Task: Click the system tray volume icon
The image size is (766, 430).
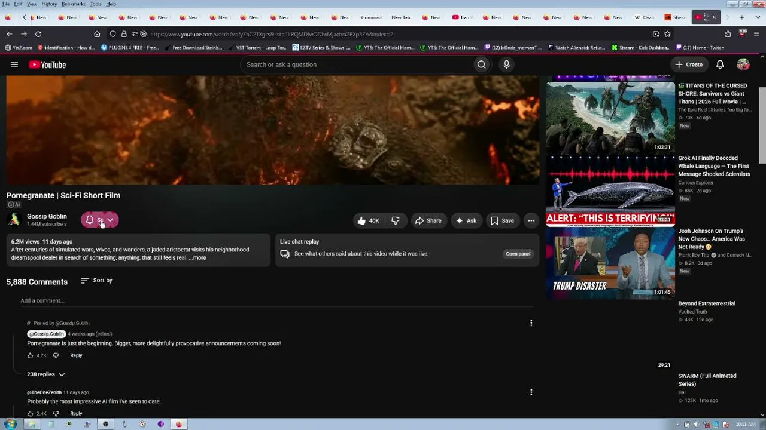Action: [696, 425]
